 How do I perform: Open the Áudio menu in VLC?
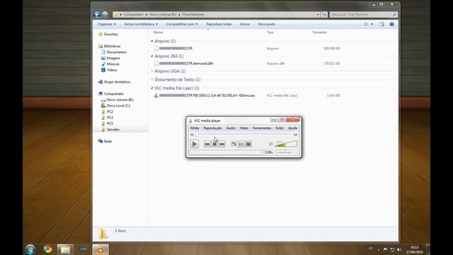231,128
